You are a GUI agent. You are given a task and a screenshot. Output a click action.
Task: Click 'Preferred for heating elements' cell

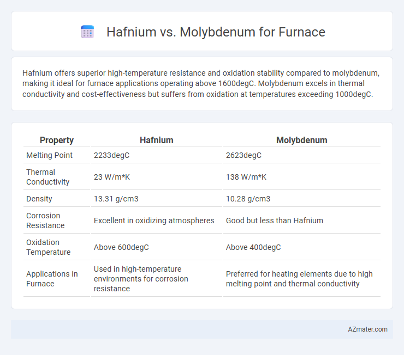(x=299, y=279)
